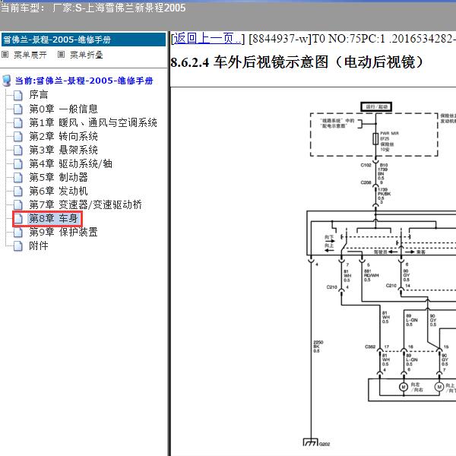This screenshot has width=456, height=456.
Task: Click the mirror wiring diagram image
Action: pyautogui.click(x=381, y=275)
